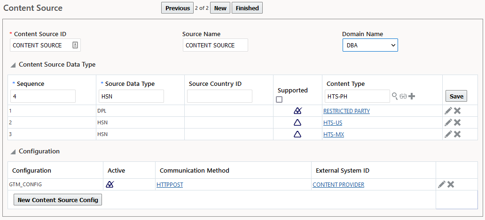Click the Content Type plus icon
This screenshot has width=485, height=220.
(412, 96)
